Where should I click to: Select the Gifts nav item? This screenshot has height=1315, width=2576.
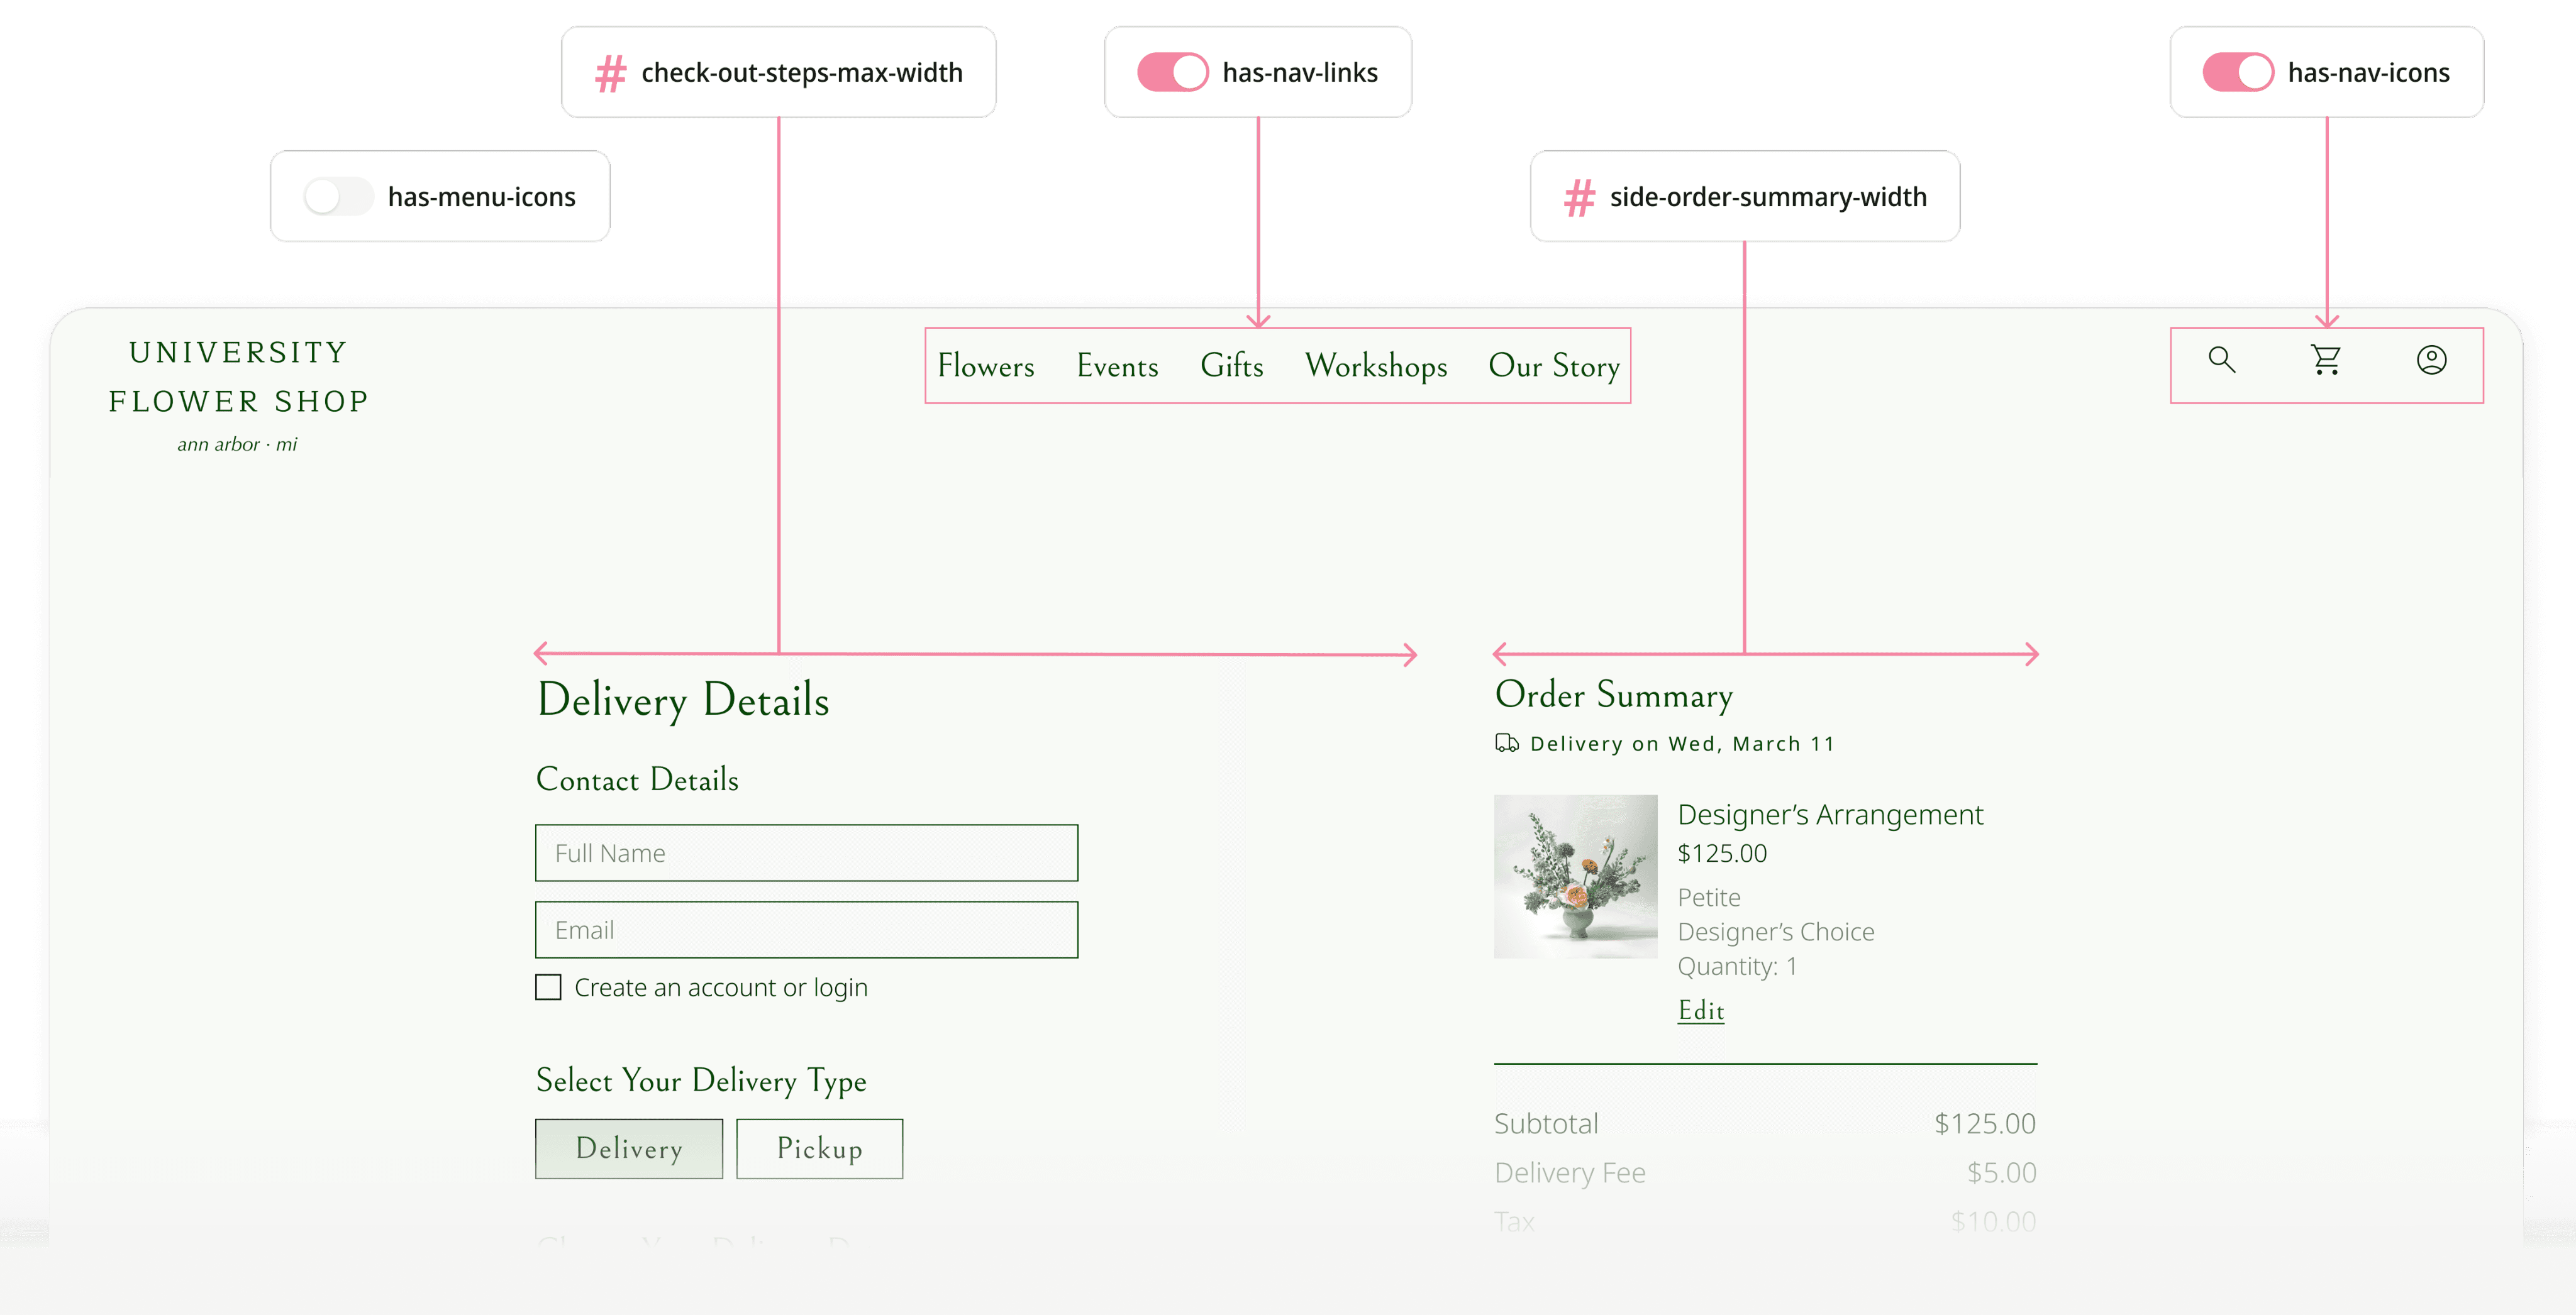(1231, 366)
